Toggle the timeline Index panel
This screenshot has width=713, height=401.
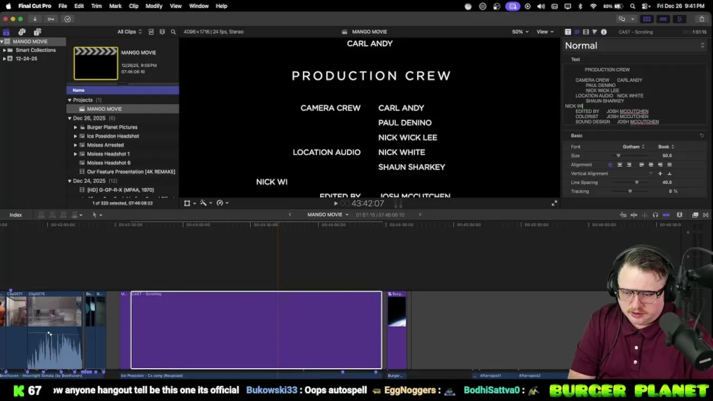(16, 215)
